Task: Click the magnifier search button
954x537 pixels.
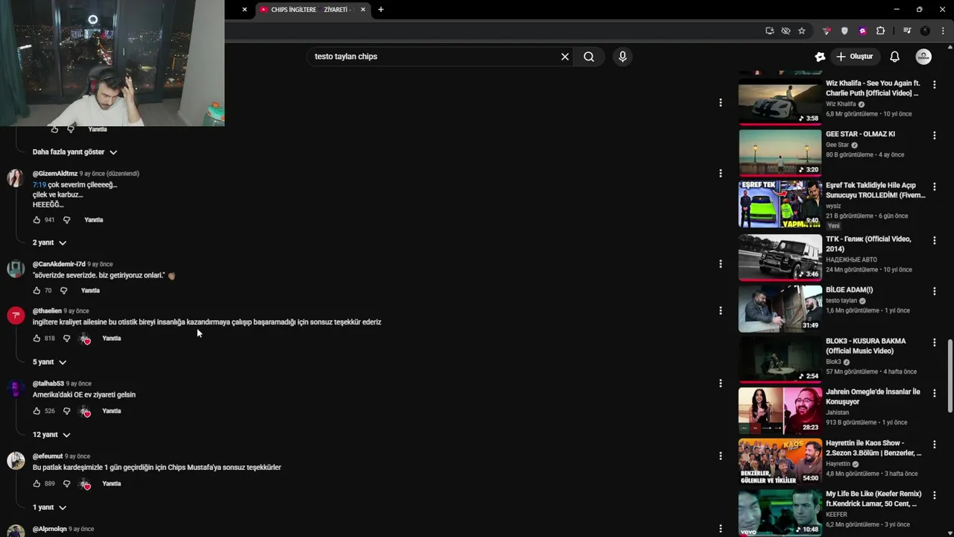Action: click(x=589, y=57)
